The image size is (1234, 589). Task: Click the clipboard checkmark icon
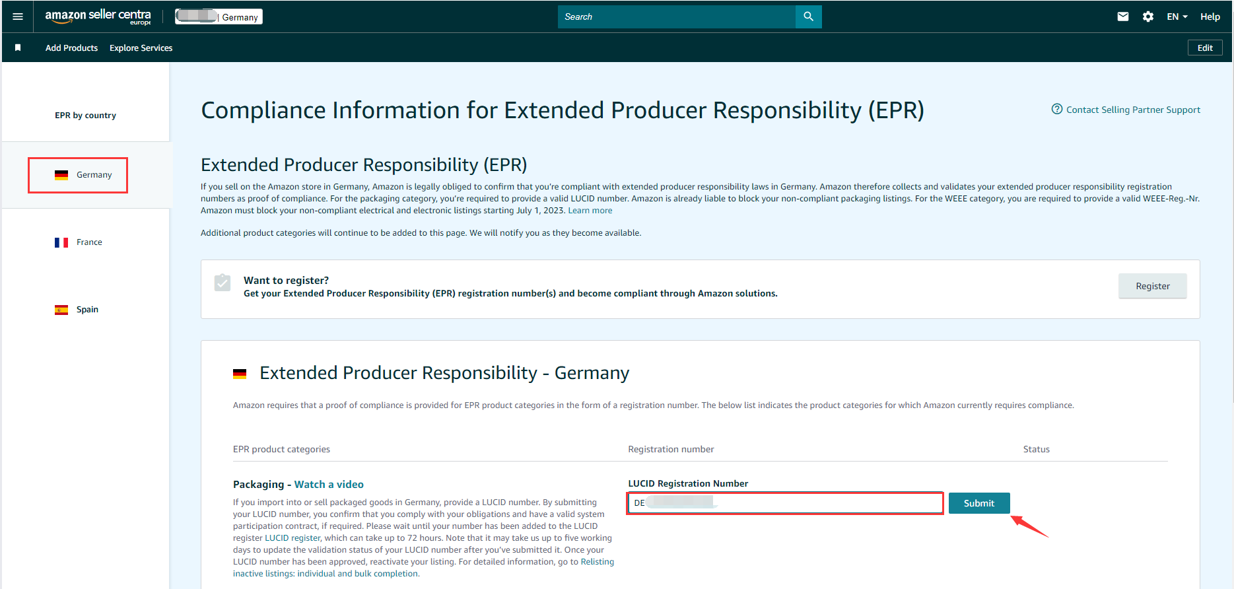(x=223, y=283)
